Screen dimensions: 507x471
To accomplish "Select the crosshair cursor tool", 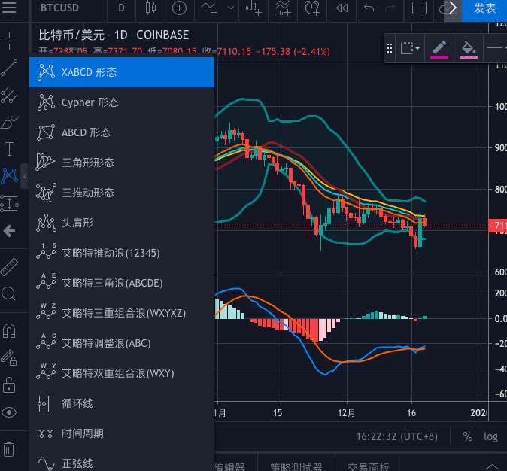I will 9,39.
